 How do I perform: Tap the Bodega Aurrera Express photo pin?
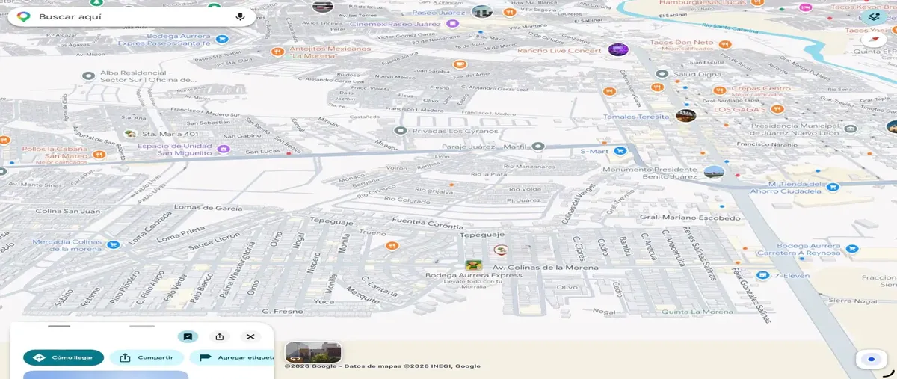(473, 265)
